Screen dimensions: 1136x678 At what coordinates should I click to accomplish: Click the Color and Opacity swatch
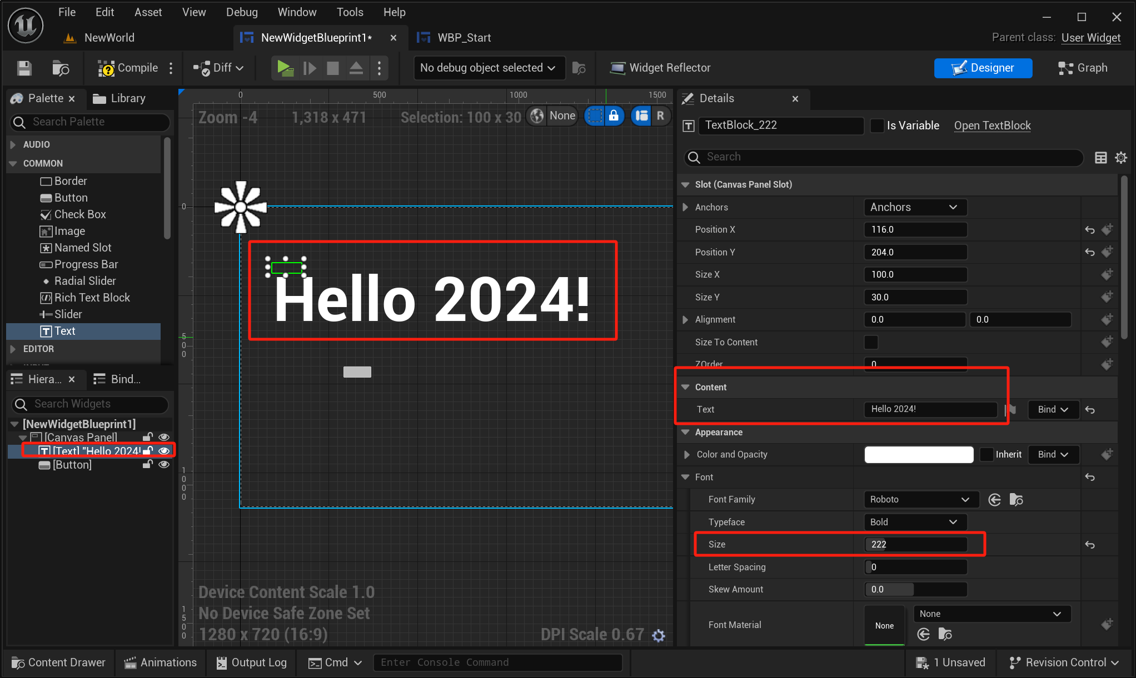coord(919,454)
